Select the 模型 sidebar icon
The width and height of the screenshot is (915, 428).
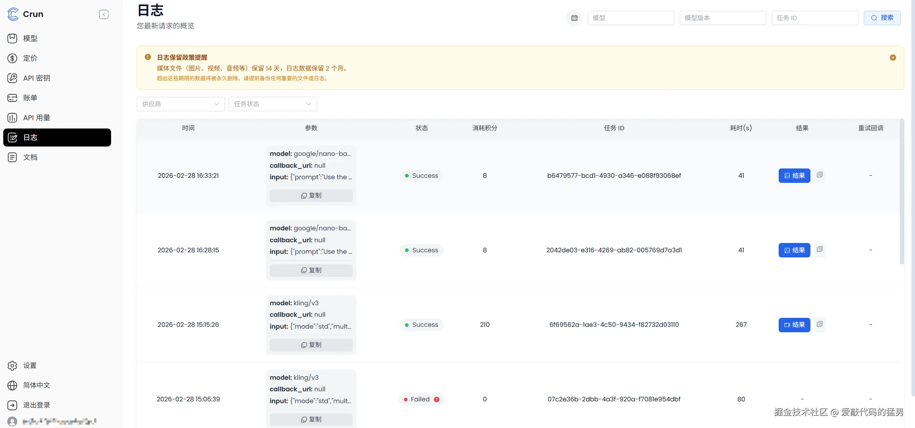13,39
